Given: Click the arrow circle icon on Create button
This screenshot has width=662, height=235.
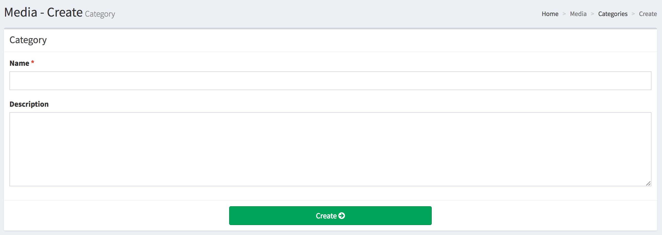Looking at the screenshot, I should tap(342, 216).
